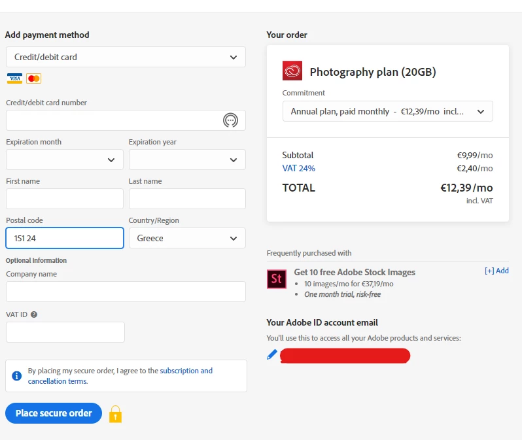522x440 pixels.
Task: Click the card number autofill icon
Action: coord(230,120)
